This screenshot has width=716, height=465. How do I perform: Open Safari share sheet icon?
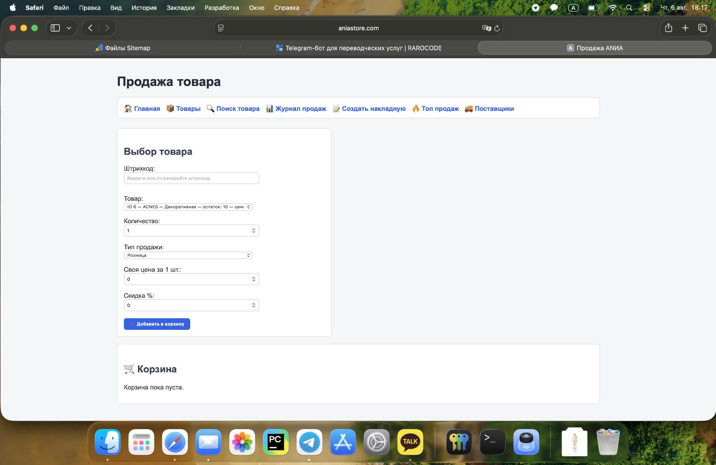pyautogui.click(x=668, y=28)
